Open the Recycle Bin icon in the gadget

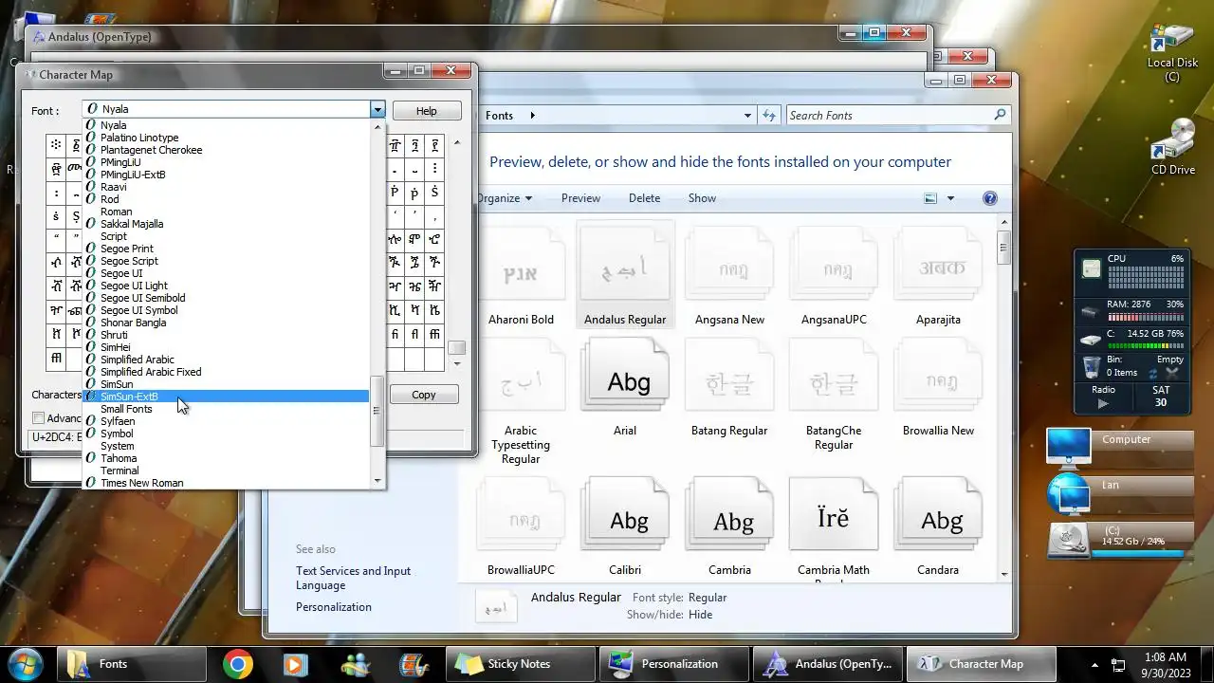pyautogui.click(x=1092, y=366)
